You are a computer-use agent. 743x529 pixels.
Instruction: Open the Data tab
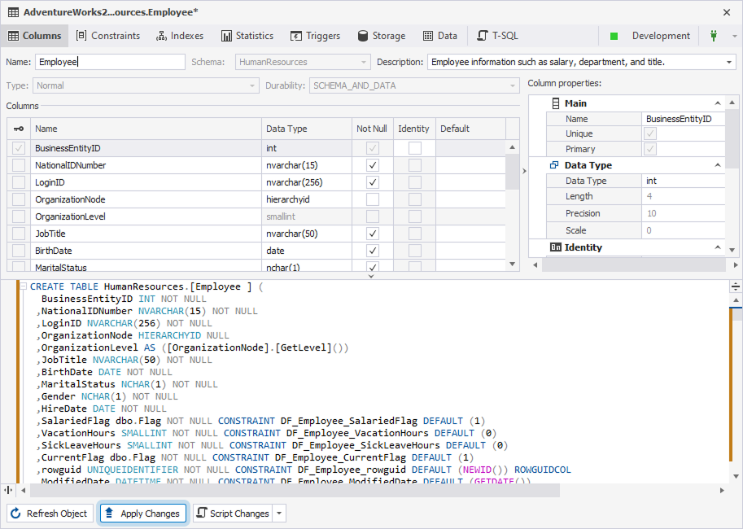click(440, 36)
